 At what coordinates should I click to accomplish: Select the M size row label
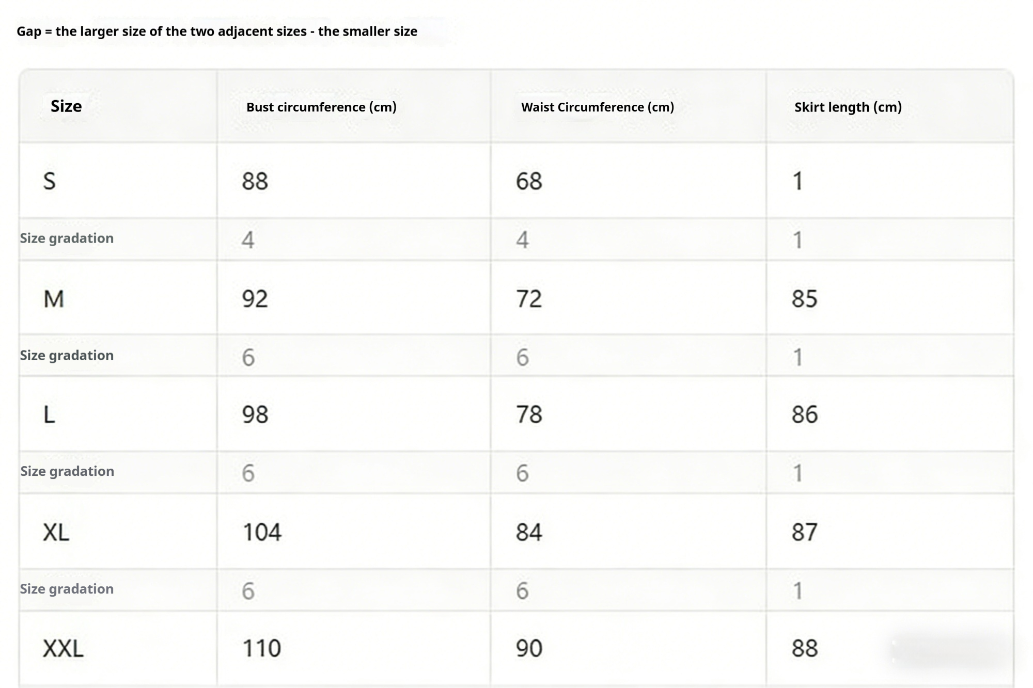(54, 299)
